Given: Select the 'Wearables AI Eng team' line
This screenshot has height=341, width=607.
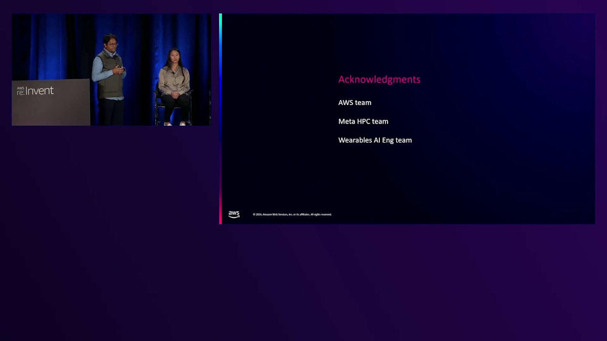Looking at the screenshot, I should point(375,140).
